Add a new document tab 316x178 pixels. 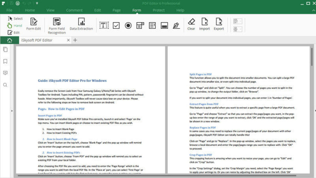pos(75,40)
